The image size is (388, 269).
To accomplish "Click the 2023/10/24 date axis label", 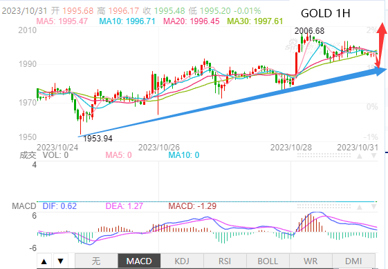I will coord(57,148).
